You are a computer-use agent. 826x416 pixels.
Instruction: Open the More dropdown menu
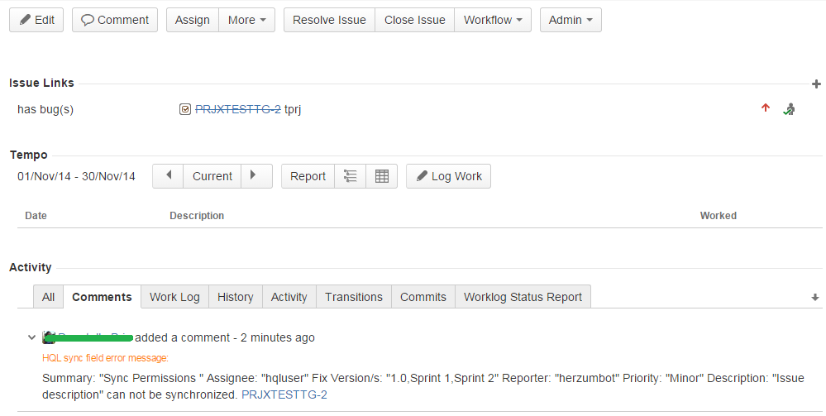[x=246, y=20]
